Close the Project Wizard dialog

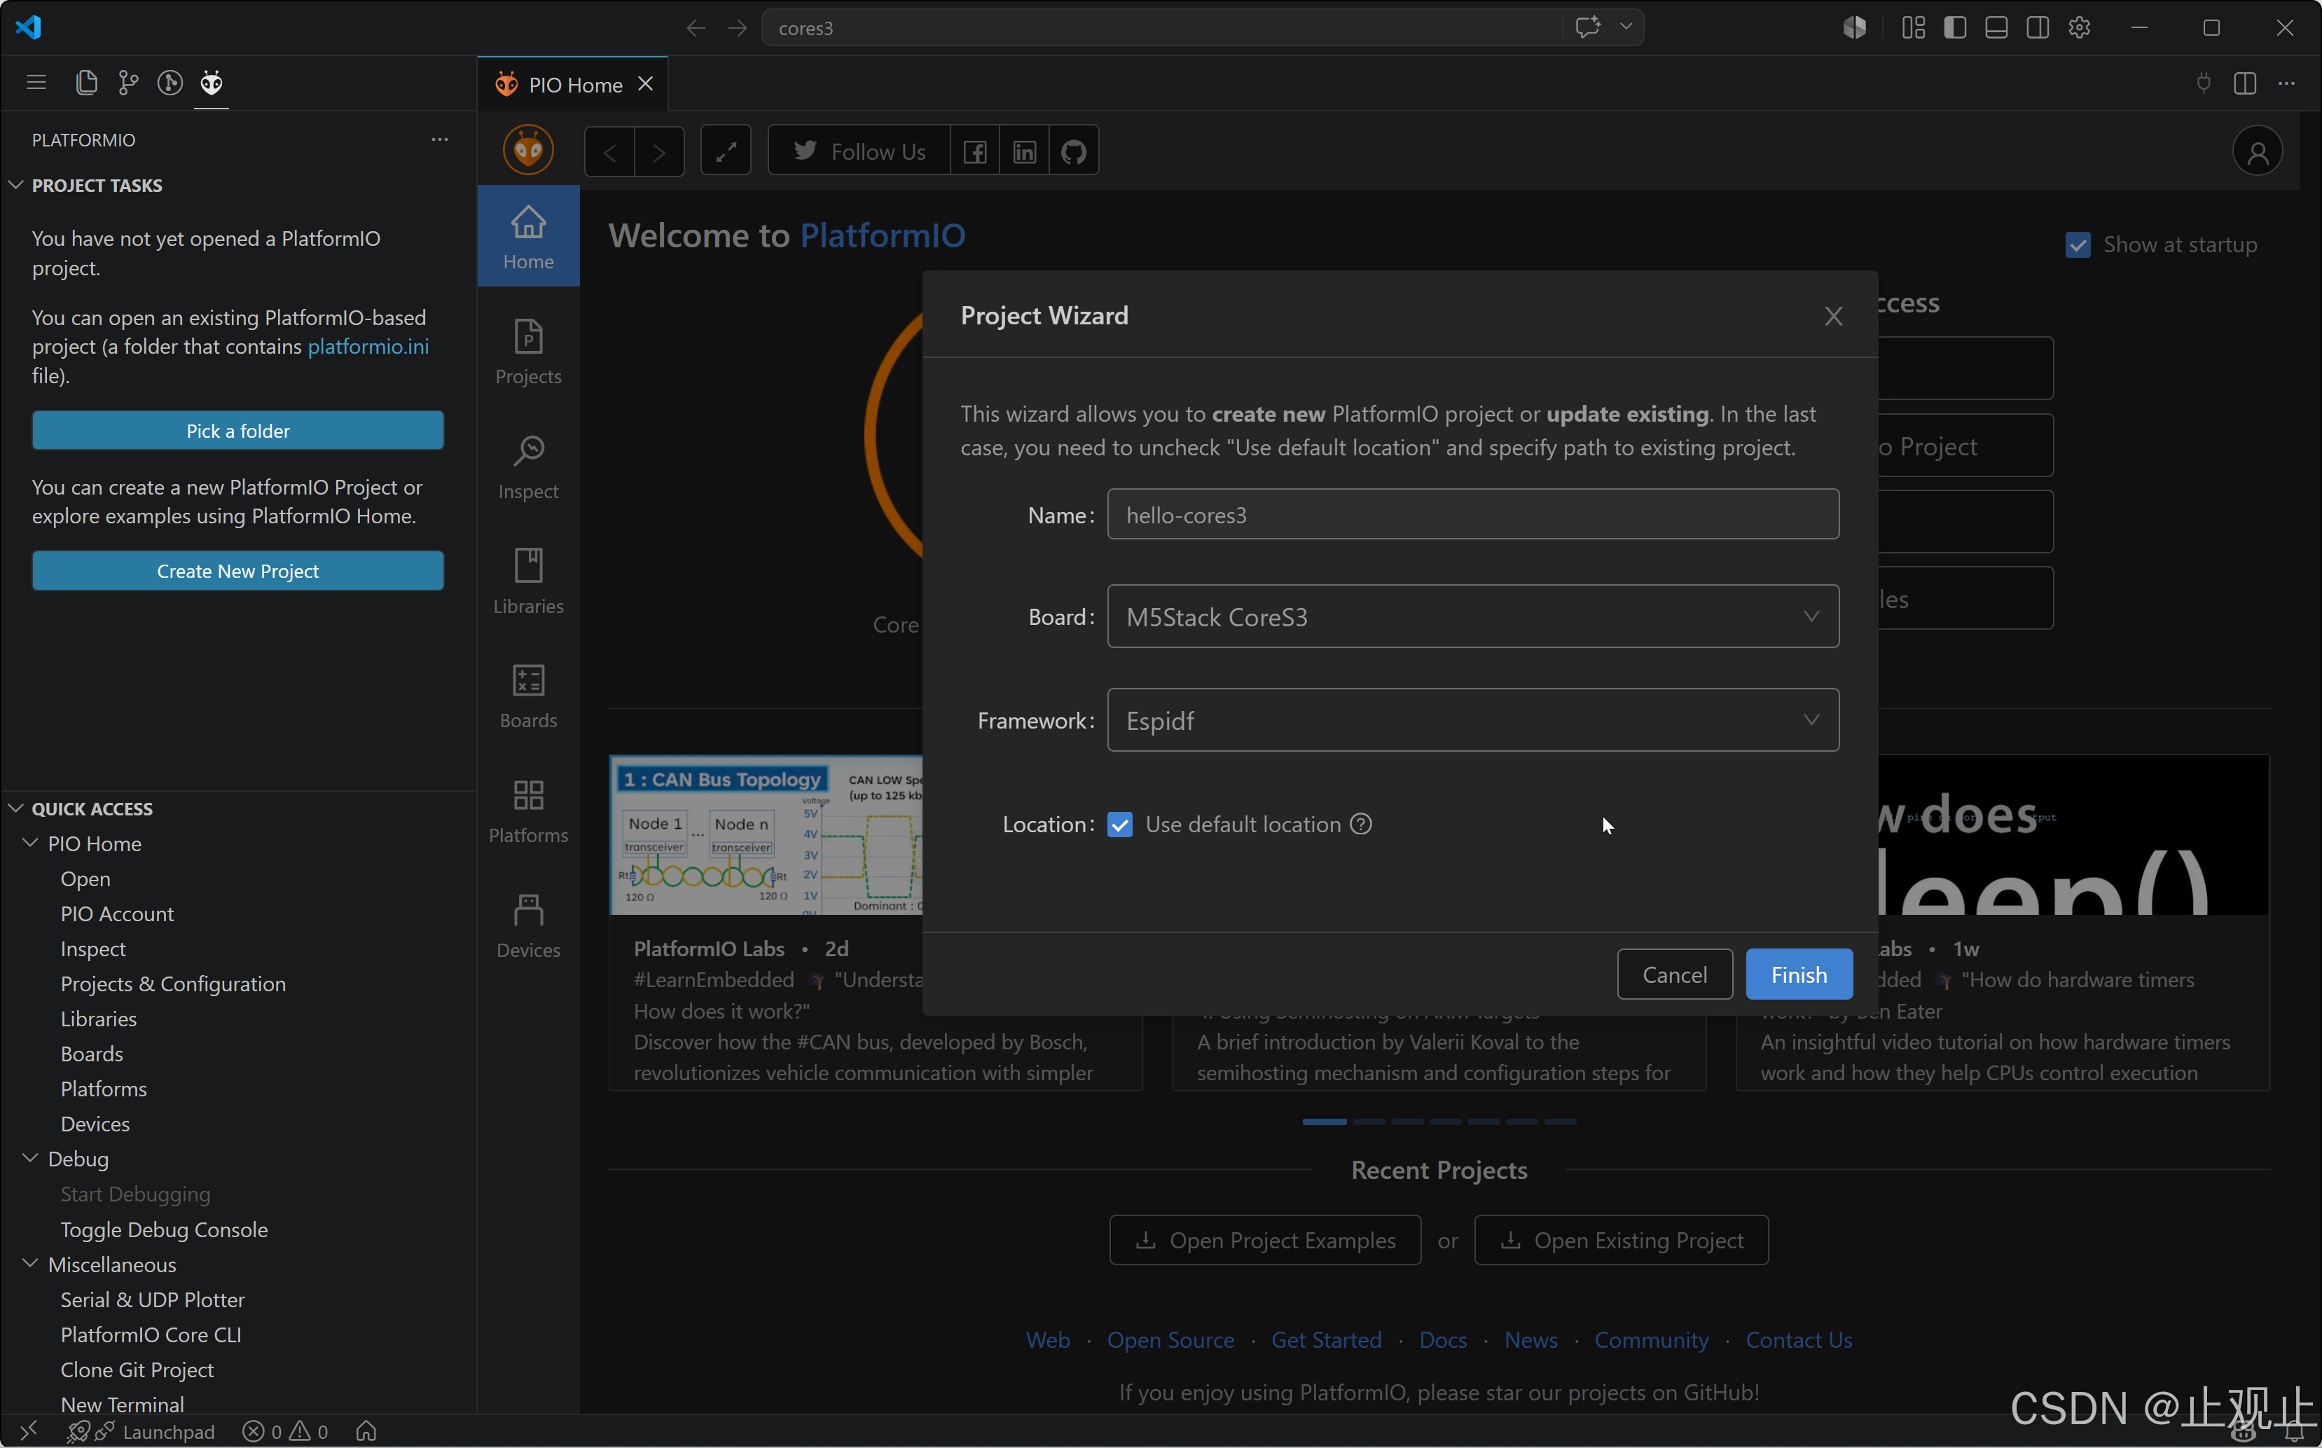click(1832, 316)
